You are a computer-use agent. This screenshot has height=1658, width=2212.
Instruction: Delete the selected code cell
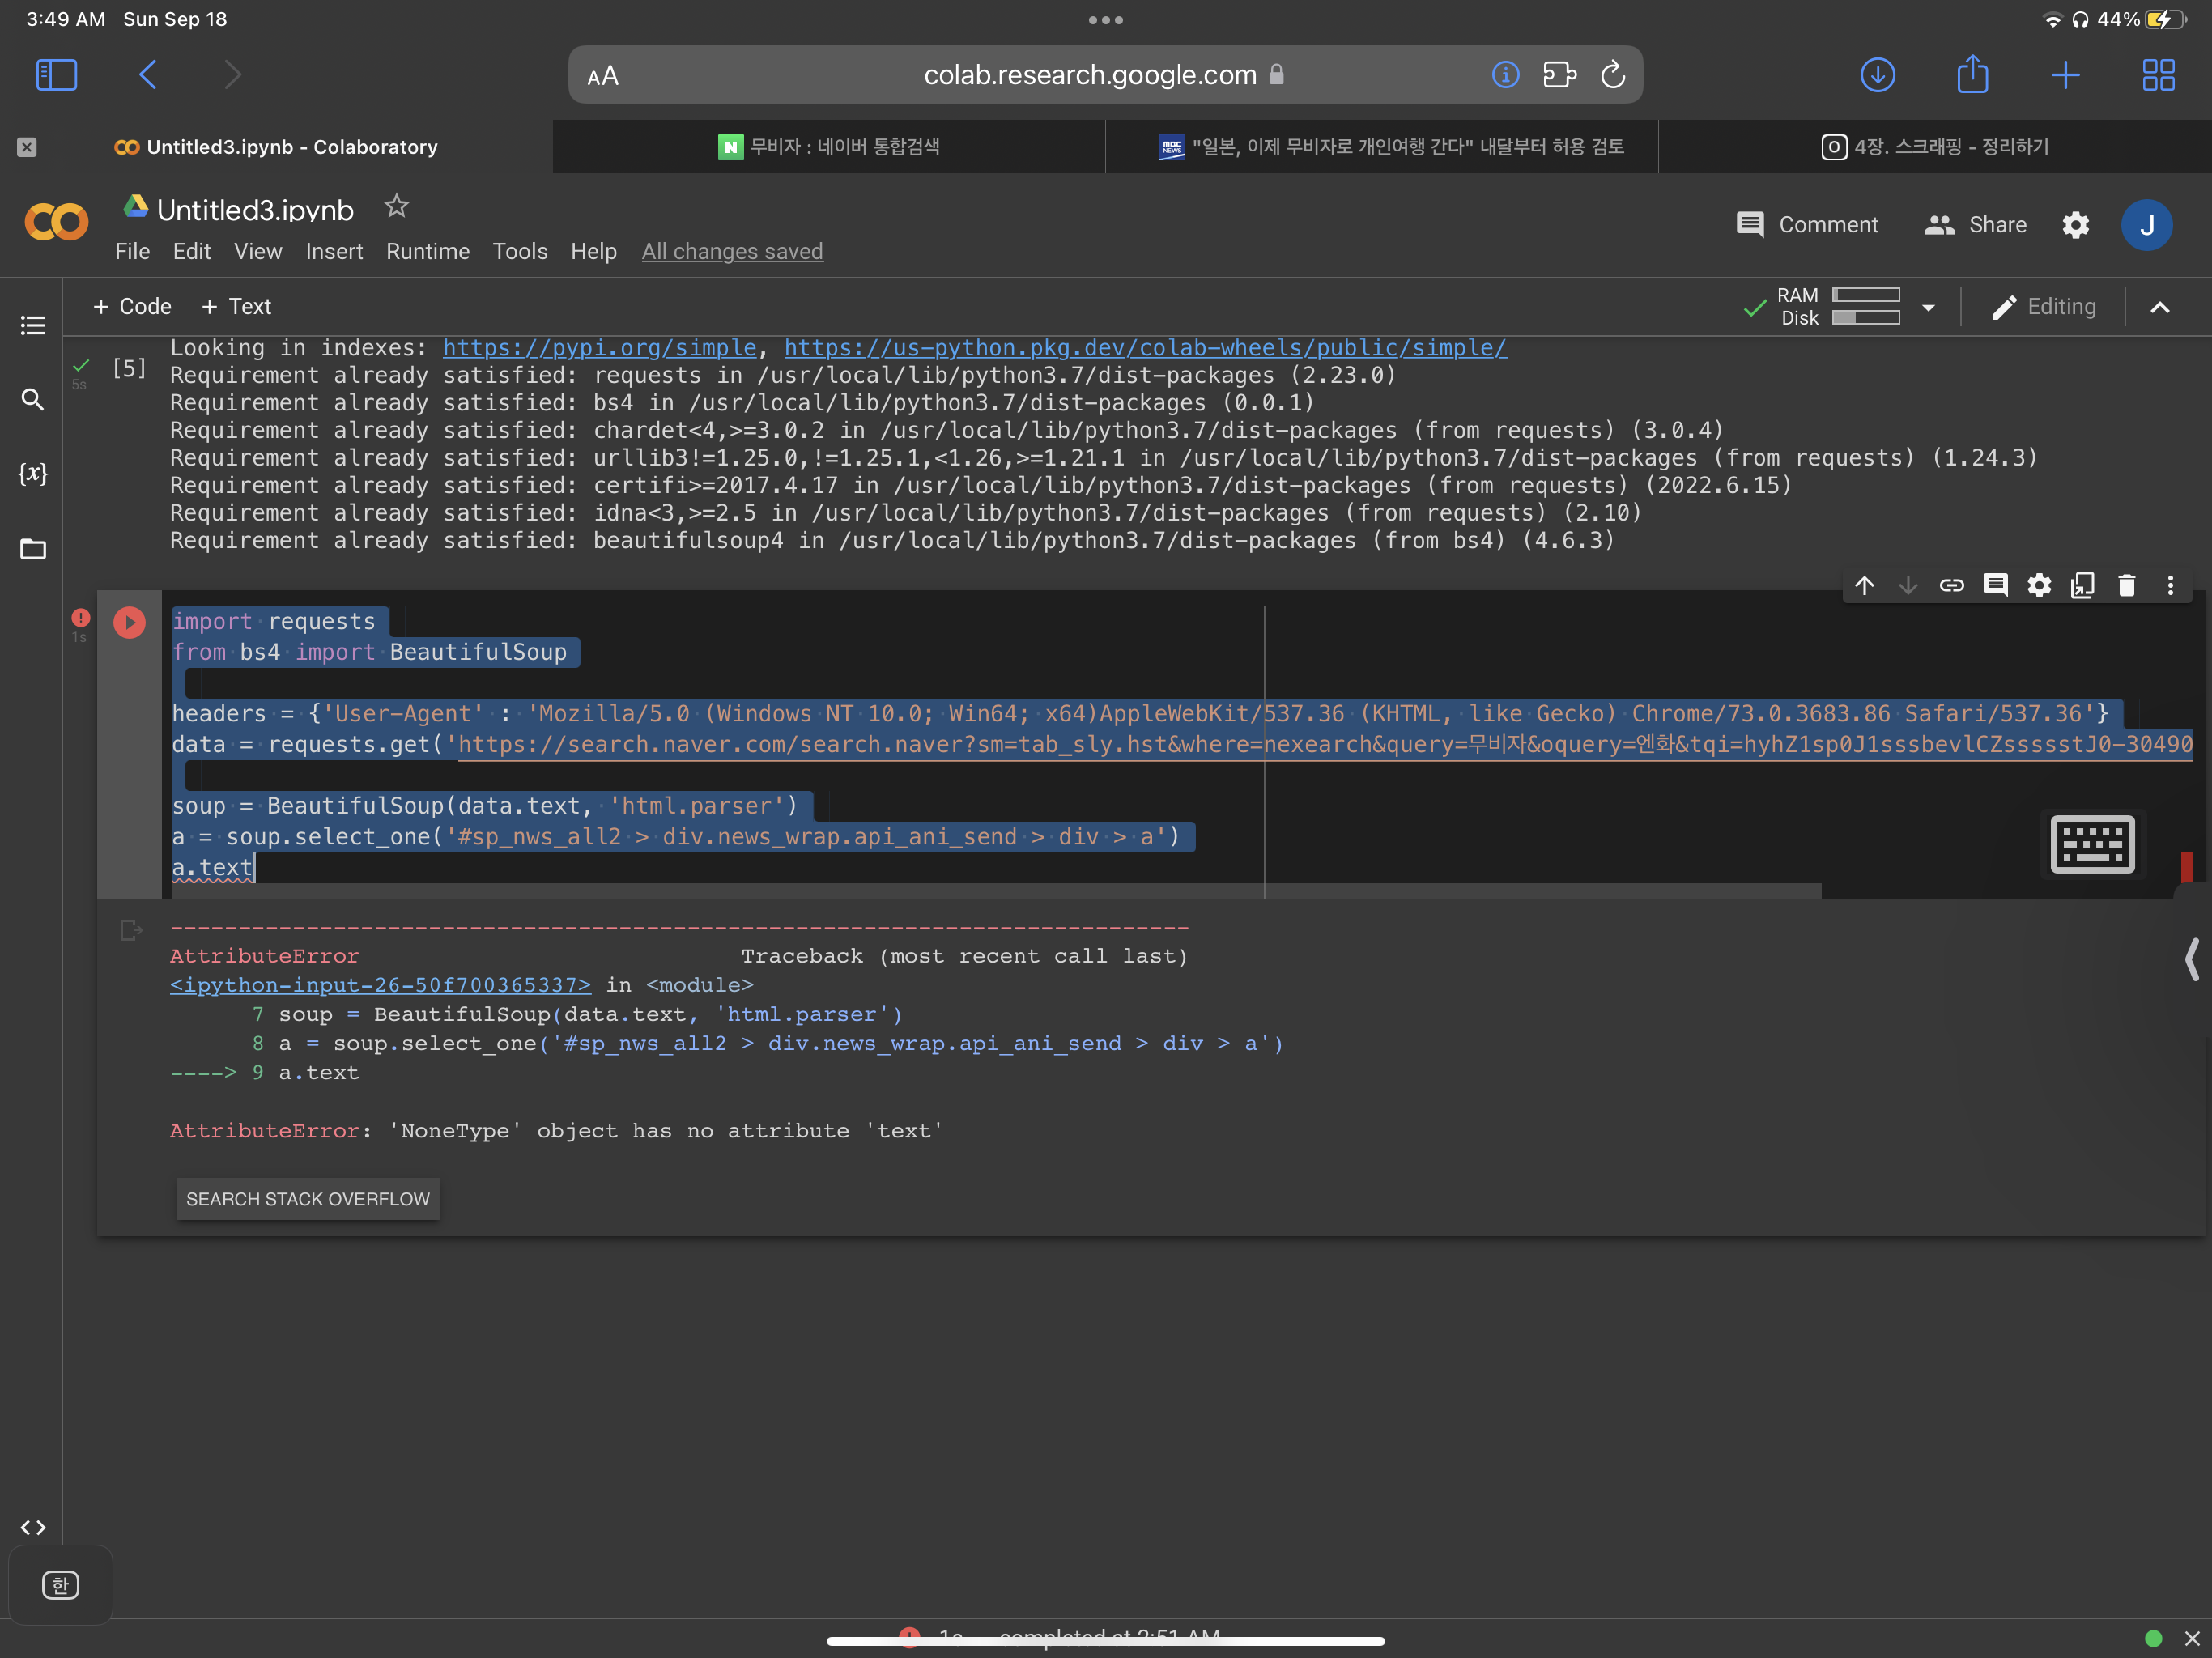tap(2127, 585)
